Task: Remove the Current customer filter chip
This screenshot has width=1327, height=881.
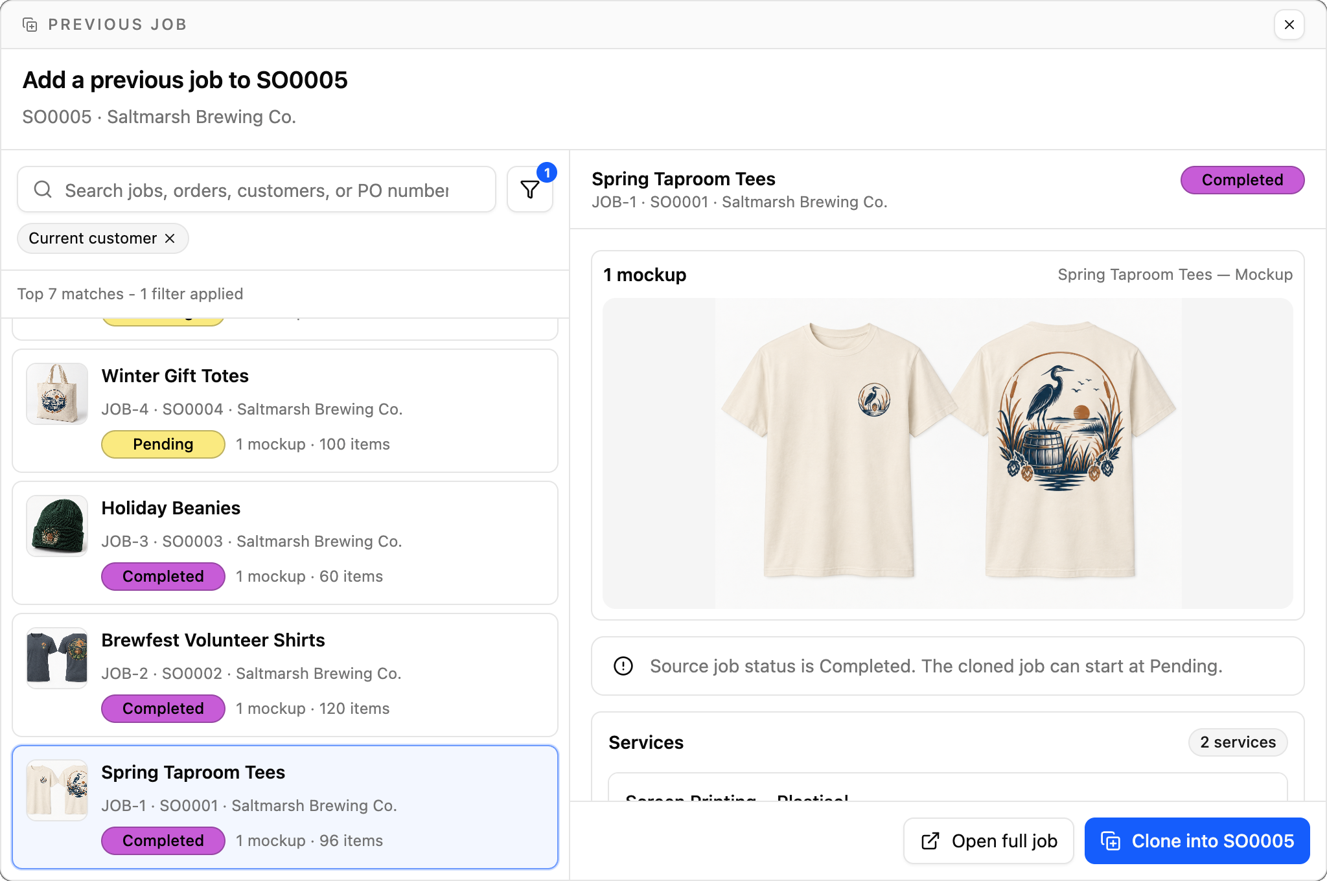Action: tap(170, 238)
